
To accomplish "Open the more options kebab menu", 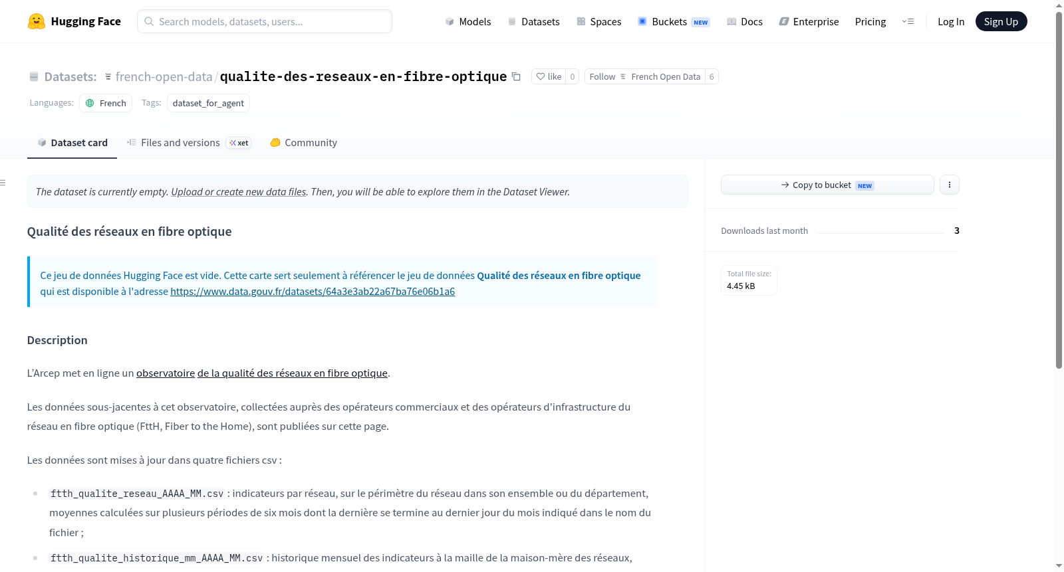I will pyautogui.click(x=950, y=185).
